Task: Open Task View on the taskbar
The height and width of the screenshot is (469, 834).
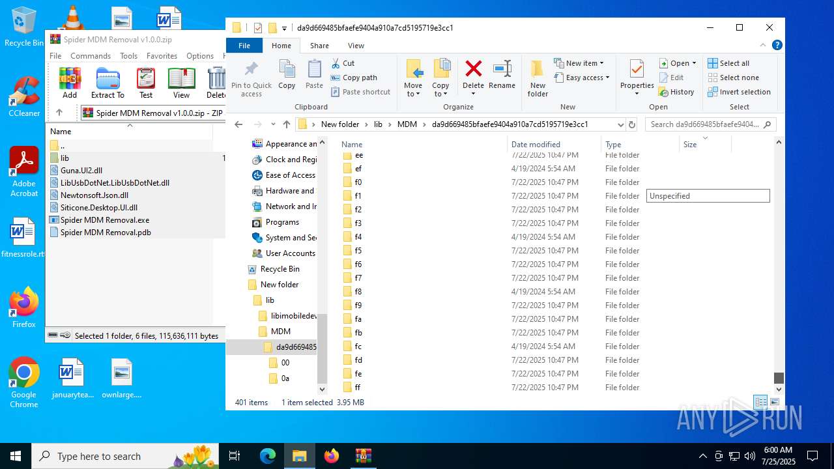Action: (x=235, y=456)
